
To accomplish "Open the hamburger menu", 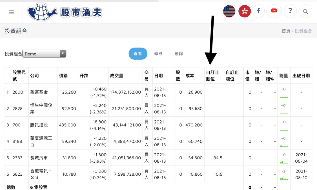I will [x=11, y=12].
